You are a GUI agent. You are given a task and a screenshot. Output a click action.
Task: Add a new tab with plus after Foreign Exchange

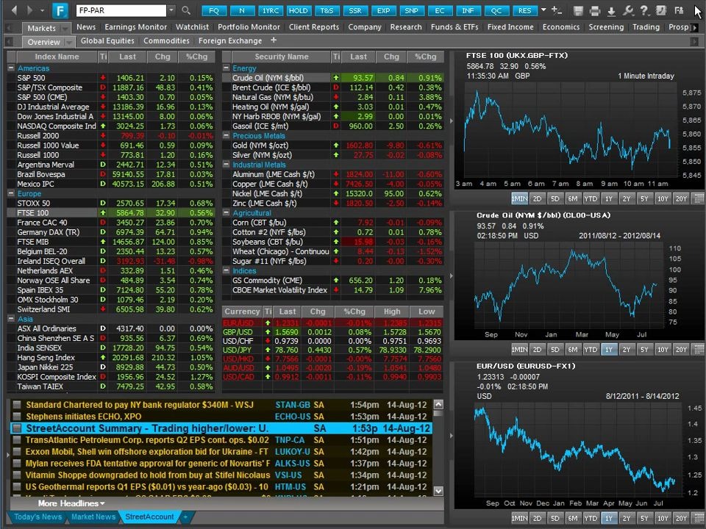pos(274,40)
